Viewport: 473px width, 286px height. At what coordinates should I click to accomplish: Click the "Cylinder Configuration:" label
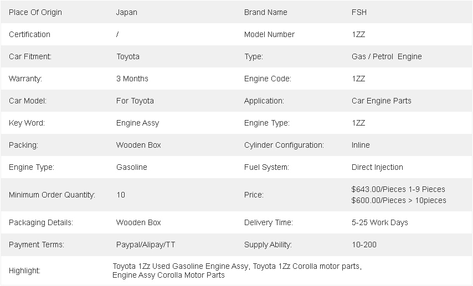coord(284,145)
